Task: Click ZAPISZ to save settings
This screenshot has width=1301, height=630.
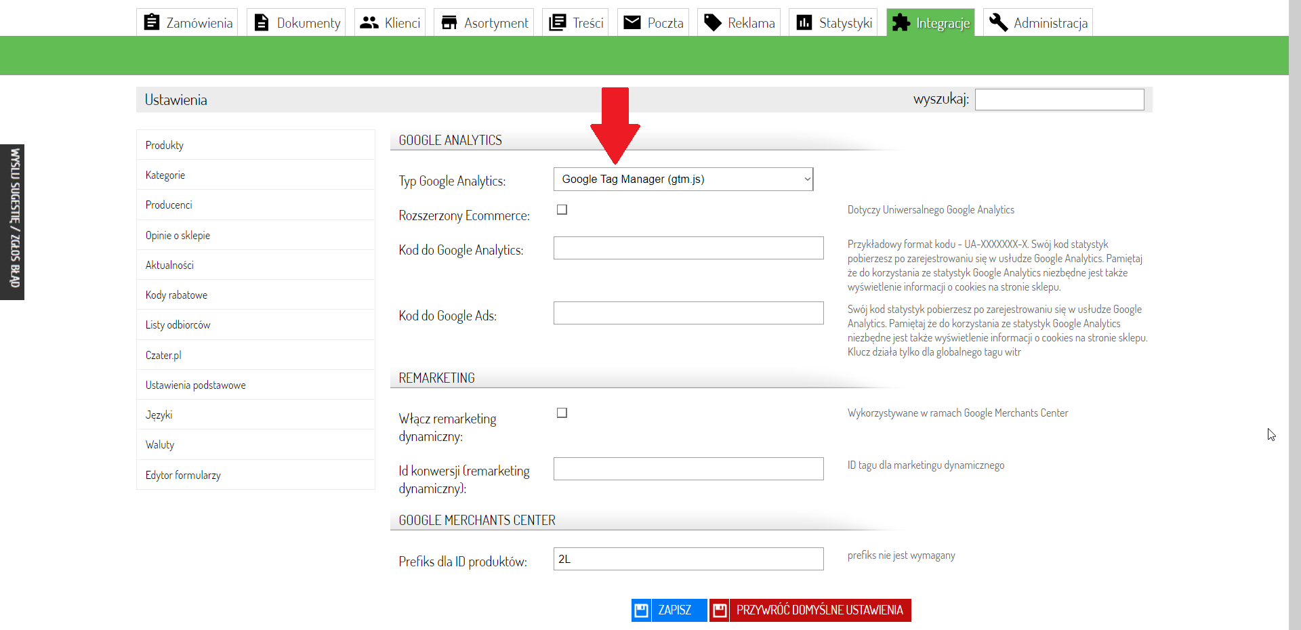Action: click(x=669, y=610)
